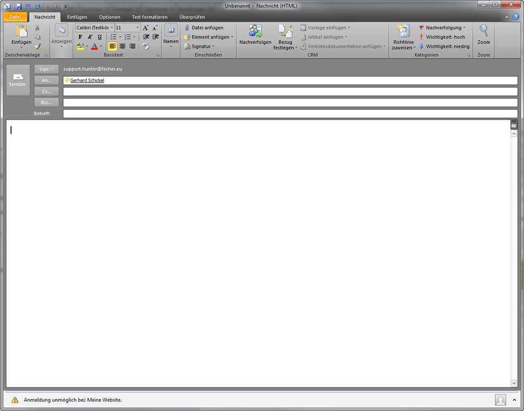Click the Einfügen paste clipboard icon
The width and height of the screenshot is (524, 411).
21,33
